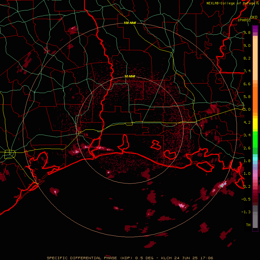This screenshot has height=260, width=260.
Task: Select the 100 NMI range ring label
Action: (x=130, y=23)
